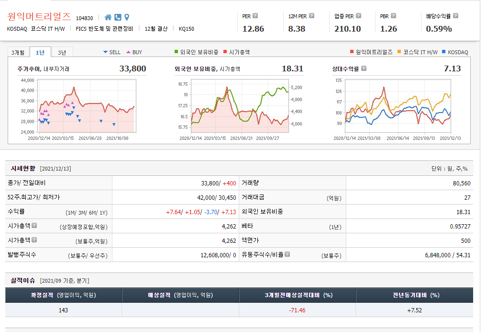This screenshot has width=487, height=332.
Task: Click green 외국인 보유비중 legend swatch
Action: tap(177, 52)
